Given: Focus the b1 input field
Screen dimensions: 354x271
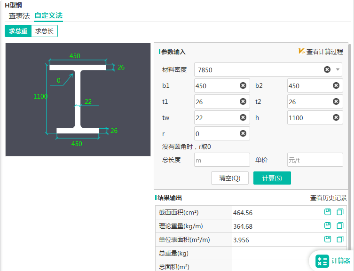Looking at the screenshot, I should tap(222, 85).
